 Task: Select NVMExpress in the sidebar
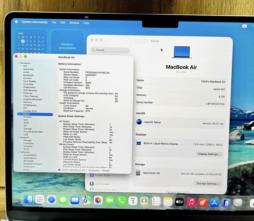[x=30, y=105]
